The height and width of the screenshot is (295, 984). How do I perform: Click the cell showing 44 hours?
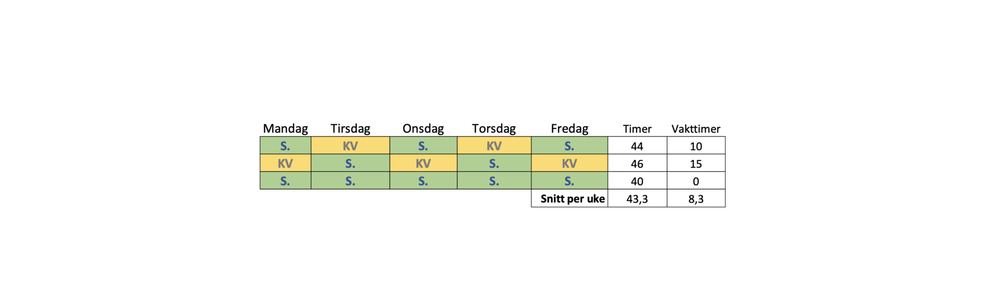coord(637,146)
